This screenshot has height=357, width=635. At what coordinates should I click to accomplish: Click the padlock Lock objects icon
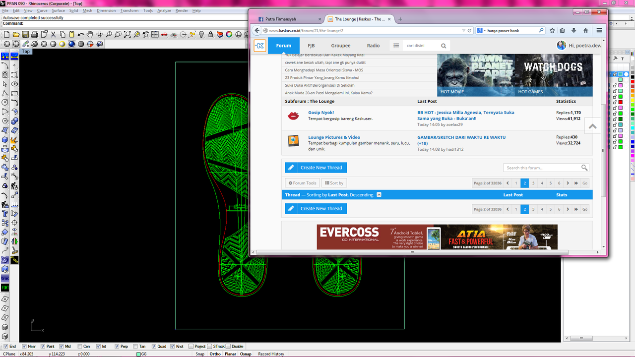click(211, 34)
